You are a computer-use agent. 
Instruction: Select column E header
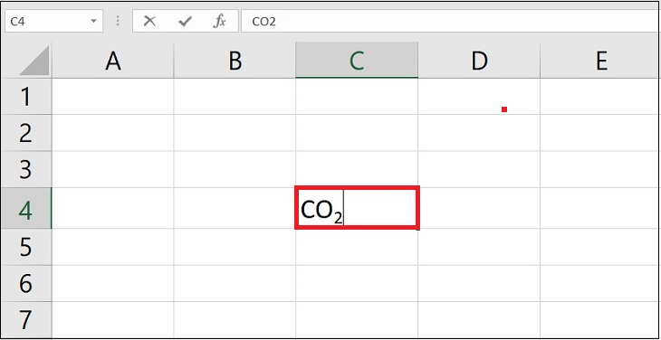point(600,61)
